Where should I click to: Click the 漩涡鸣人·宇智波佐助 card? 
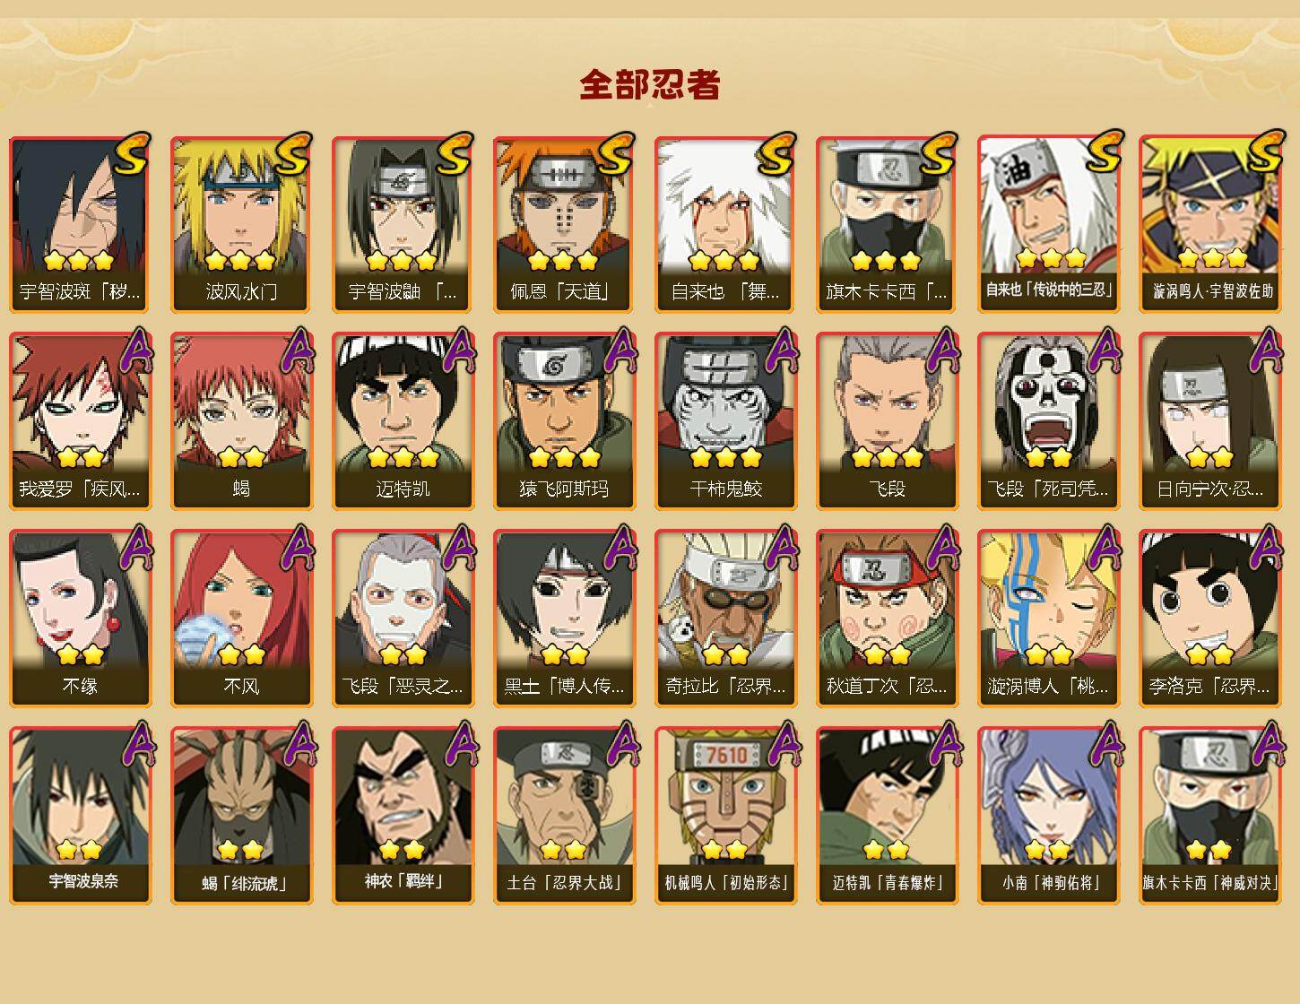pyautogui.click(x=1209, y=224)
